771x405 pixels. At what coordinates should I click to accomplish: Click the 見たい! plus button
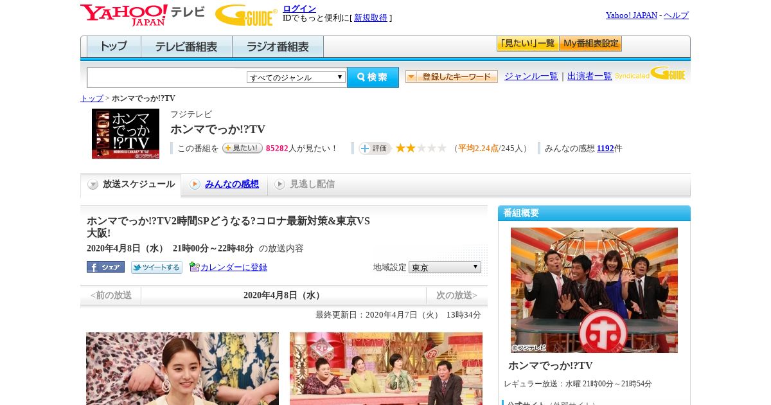point(242,148)
